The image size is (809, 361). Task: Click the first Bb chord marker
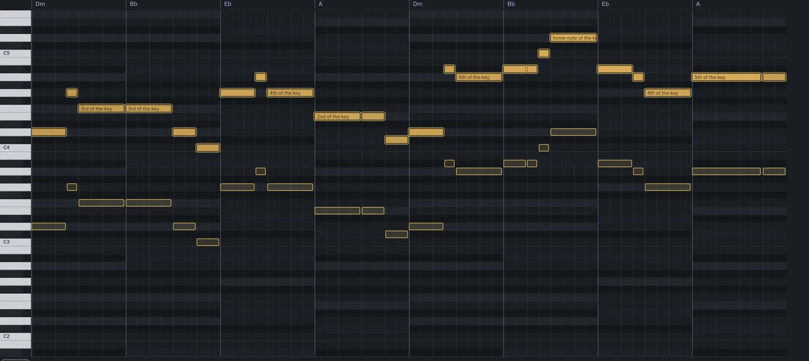133,4
